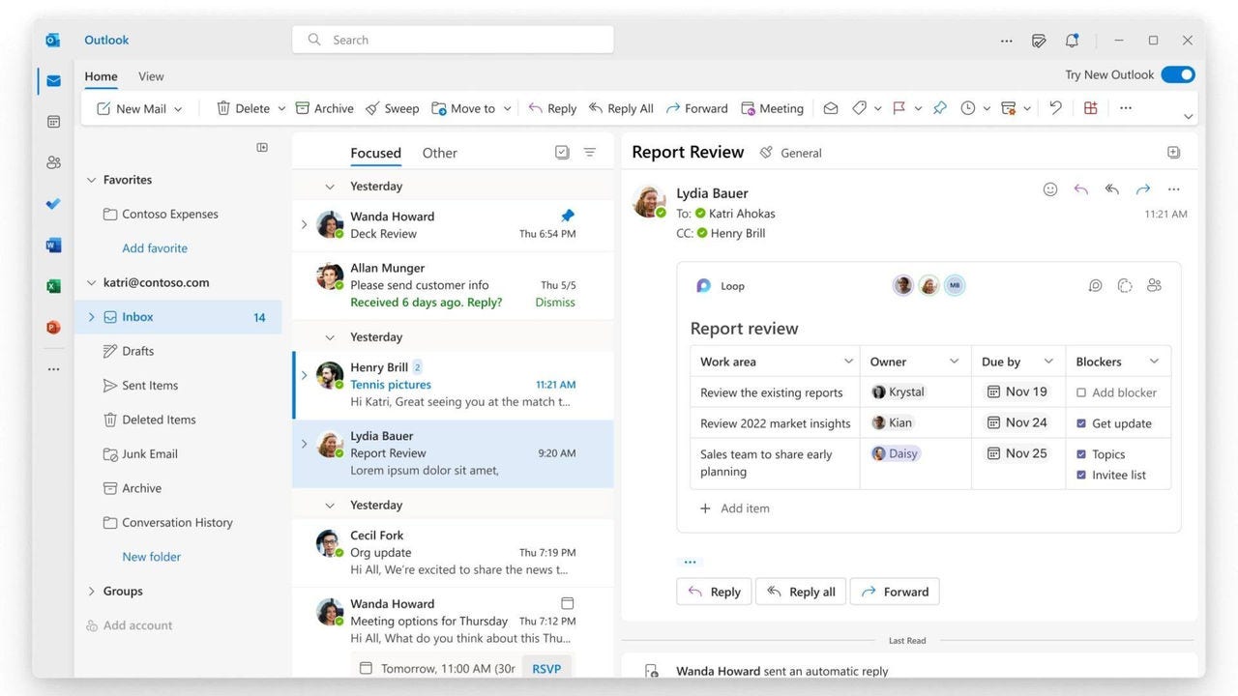Open the Cecil Fork Org update email
The width and height of the screenshot is (1238, 696).
coord(453,553)
